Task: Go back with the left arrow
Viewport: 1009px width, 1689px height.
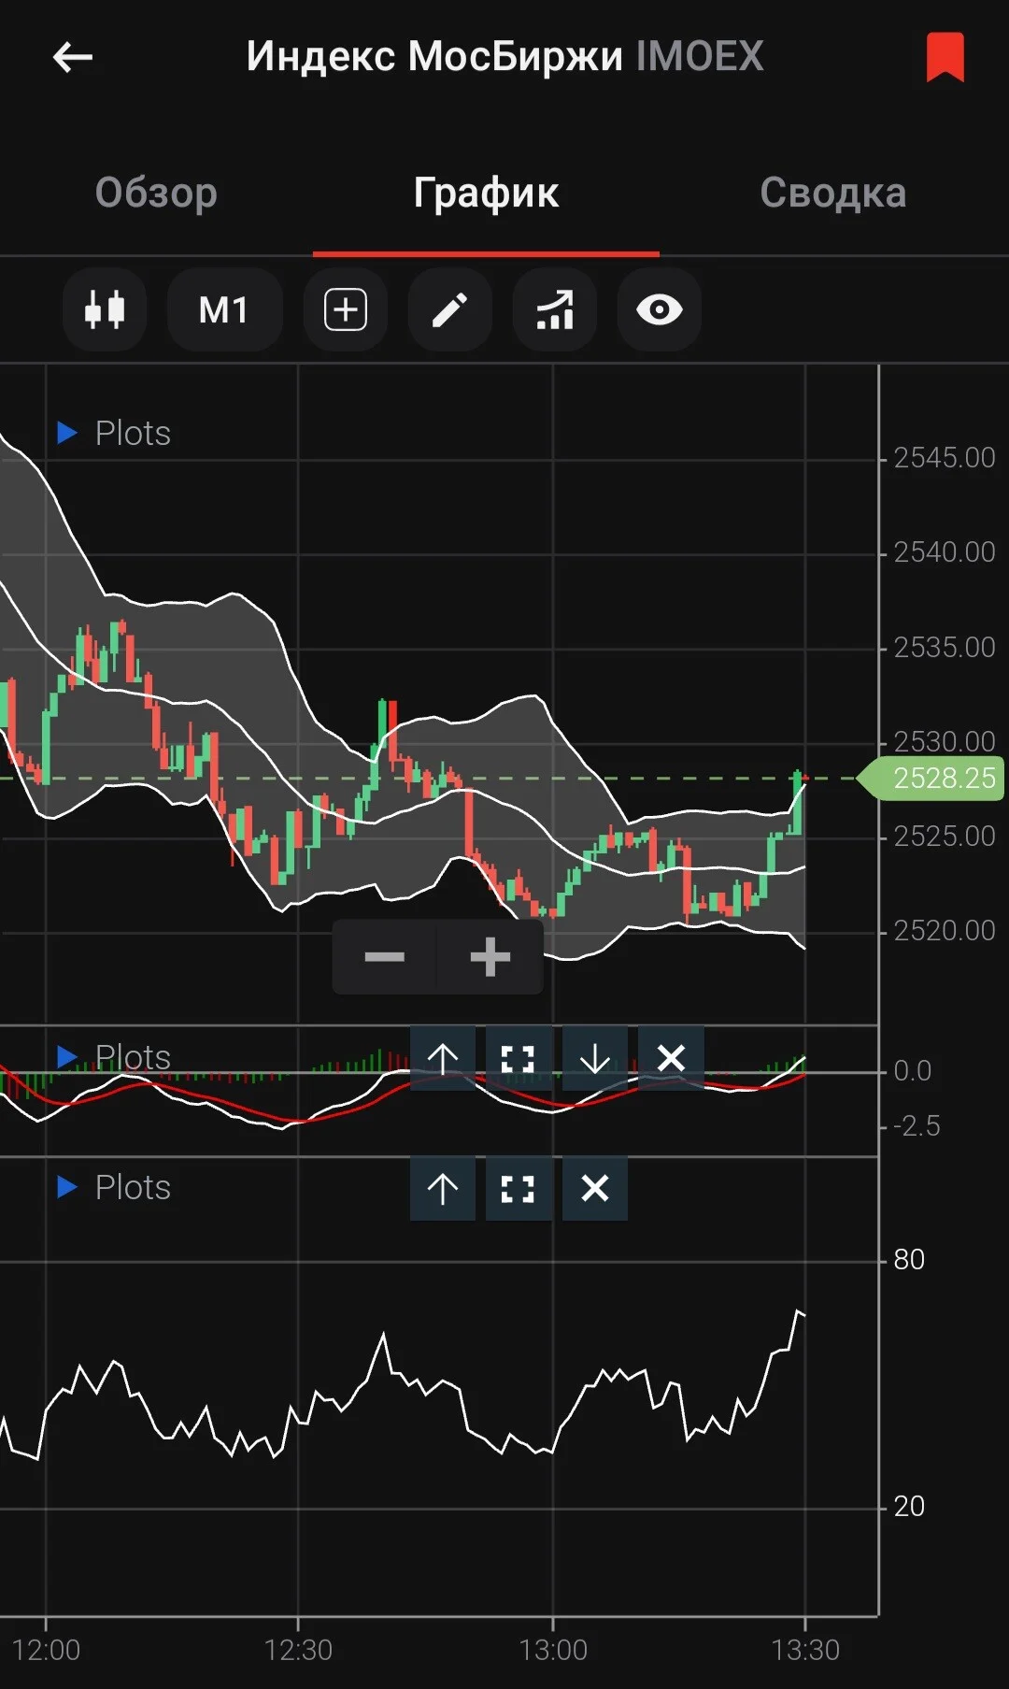Action: [72, 57]
